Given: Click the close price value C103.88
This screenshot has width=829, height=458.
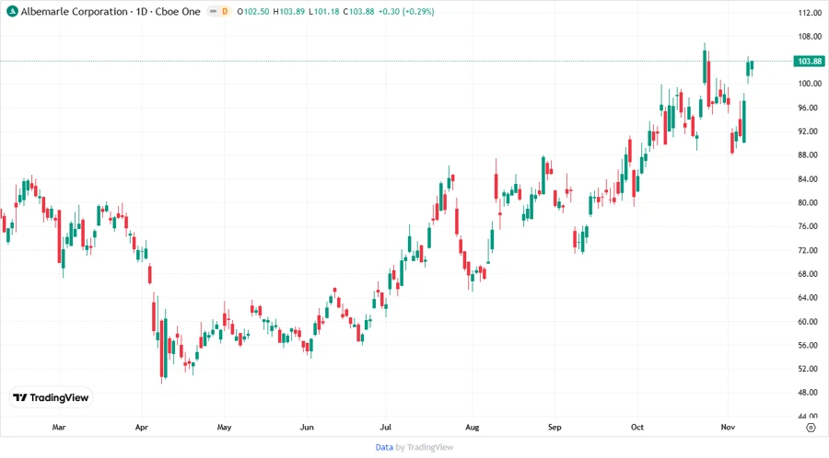Looking at the screenshot, I should (x=358, y=12).
